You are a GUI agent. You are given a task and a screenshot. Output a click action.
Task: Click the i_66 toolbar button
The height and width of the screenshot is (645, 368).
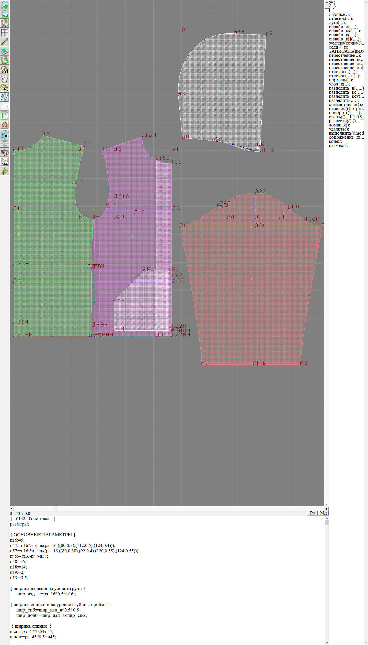point(5,106)
